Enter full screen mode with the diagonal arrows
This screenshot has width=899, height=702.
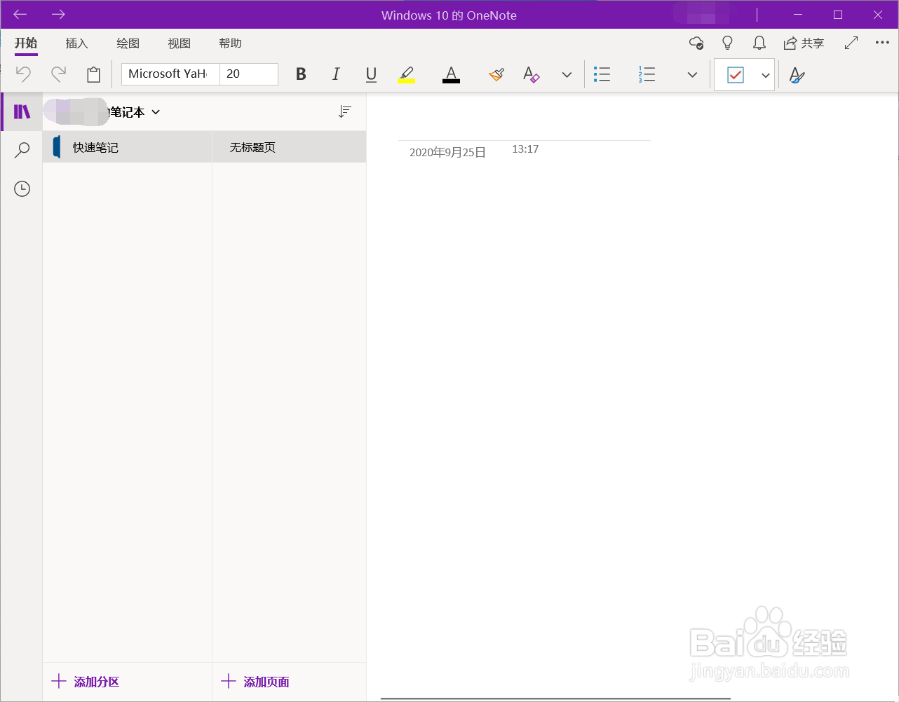tap(851, 43)
